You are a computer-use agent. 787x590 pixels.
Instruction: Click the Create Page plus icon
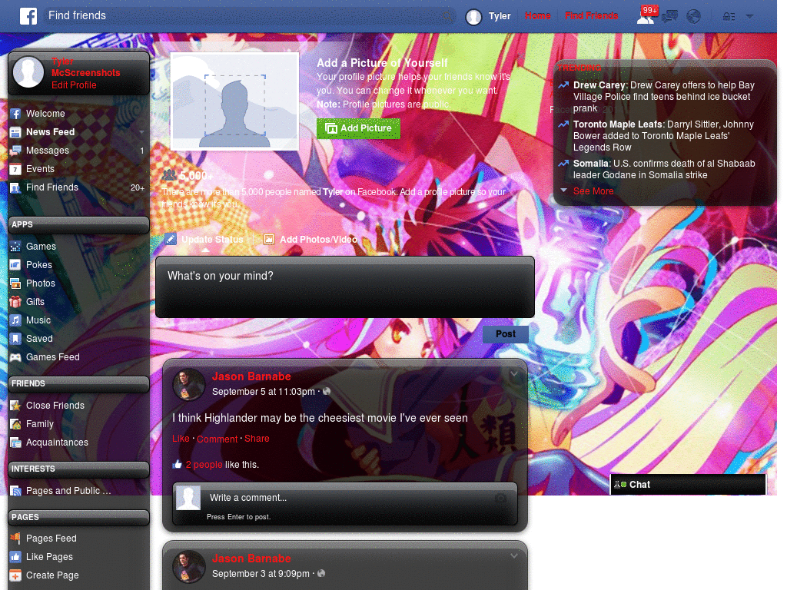pyautogui.click(x=15, y=575)
